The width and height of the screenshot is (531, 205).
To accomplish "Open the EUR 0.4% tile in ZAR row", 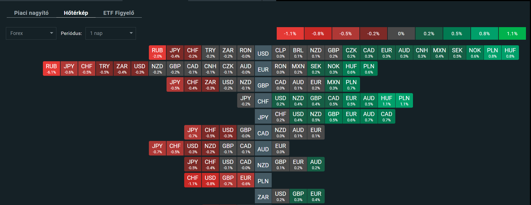I will point(316,196).
